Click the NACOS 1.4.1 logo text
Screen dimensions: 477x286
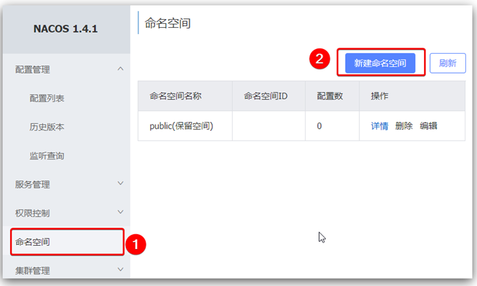pyautogui.click(x=65, y=29)
